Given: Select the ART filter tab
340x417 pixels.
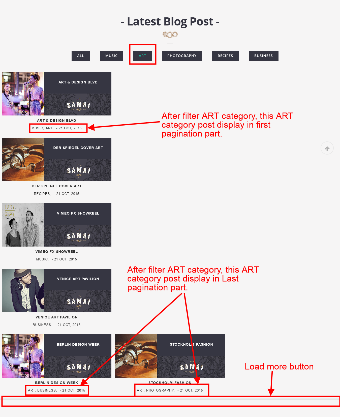Looking at the screenshot, I should click(142, 56).
